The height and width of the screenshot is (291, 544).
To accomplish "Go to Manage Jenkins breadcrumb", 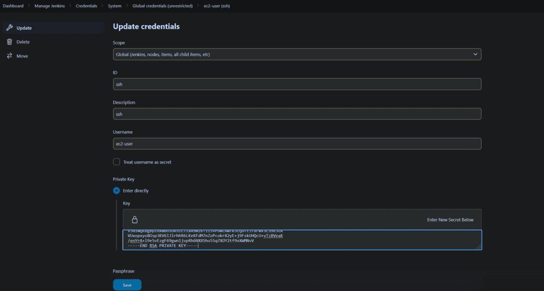I will [49, 6].
